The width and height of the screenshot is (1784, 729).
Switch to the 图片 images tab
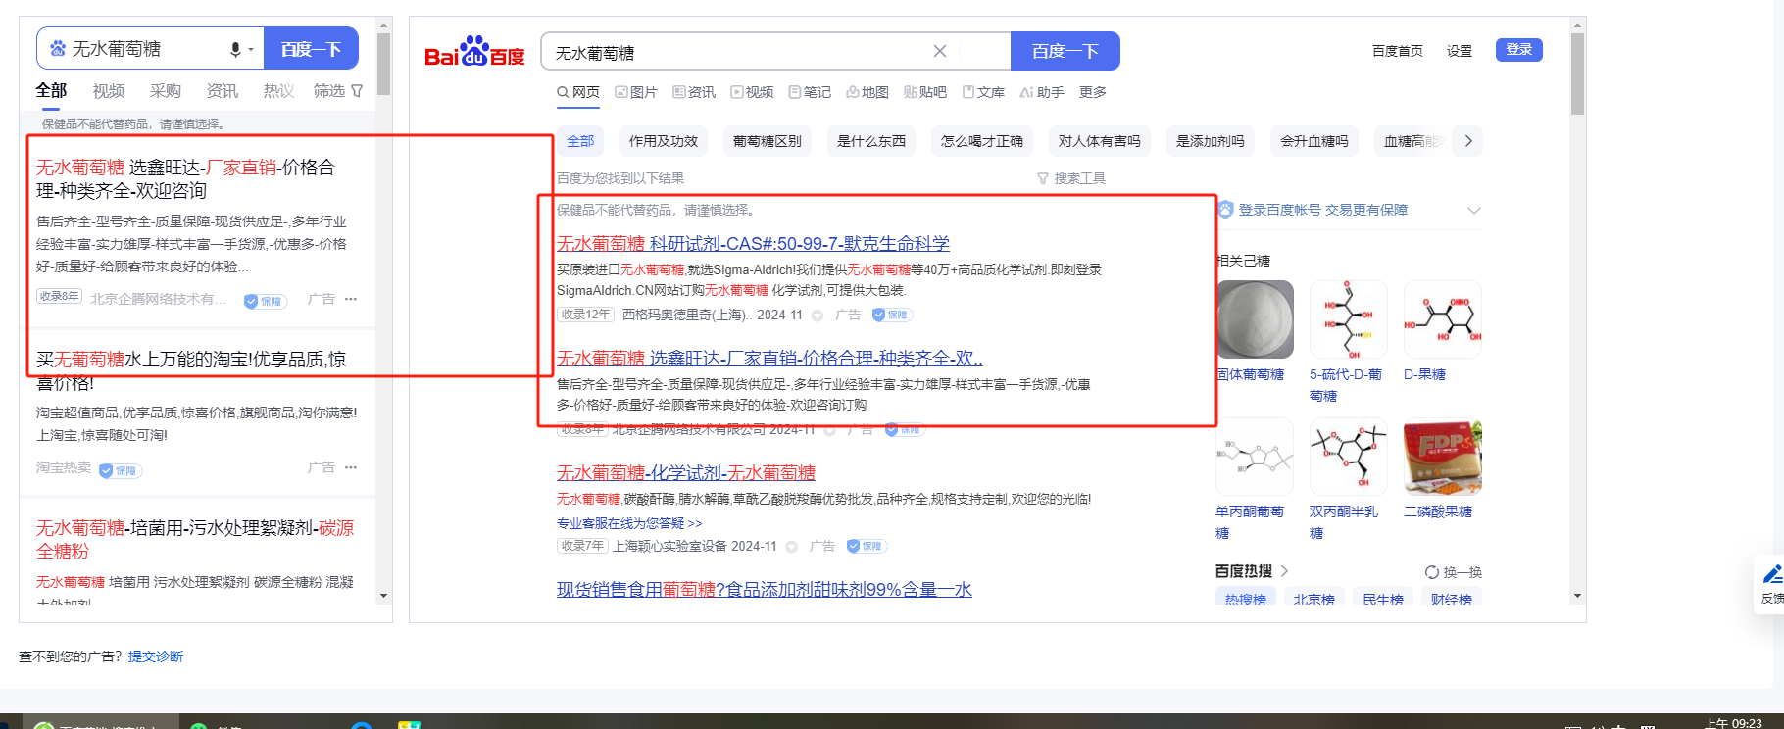(x=636, y=92)
